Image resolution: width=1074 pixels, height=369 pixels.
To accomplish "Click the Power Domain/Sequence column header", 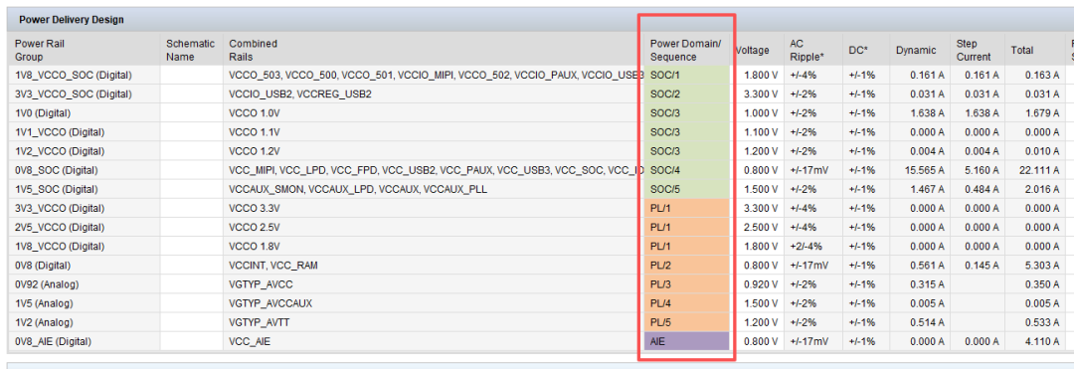I will pyautogui.click(x=685, y=50).
